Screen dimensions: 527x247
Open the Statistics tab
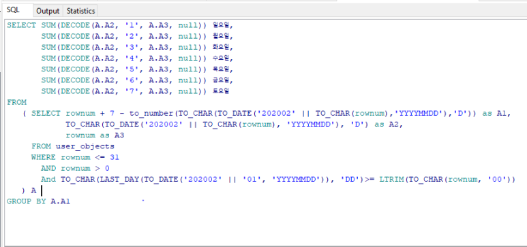click(x=80, y=11)
